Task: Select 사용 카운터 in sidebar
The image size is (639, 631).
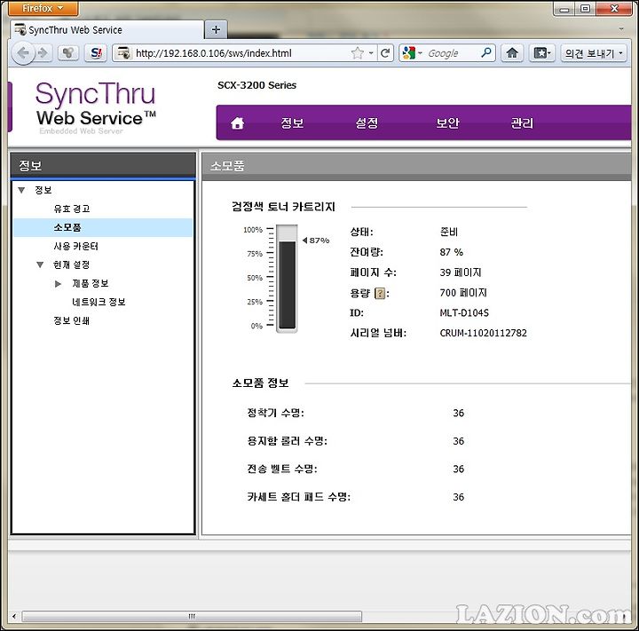Action: 75,246
